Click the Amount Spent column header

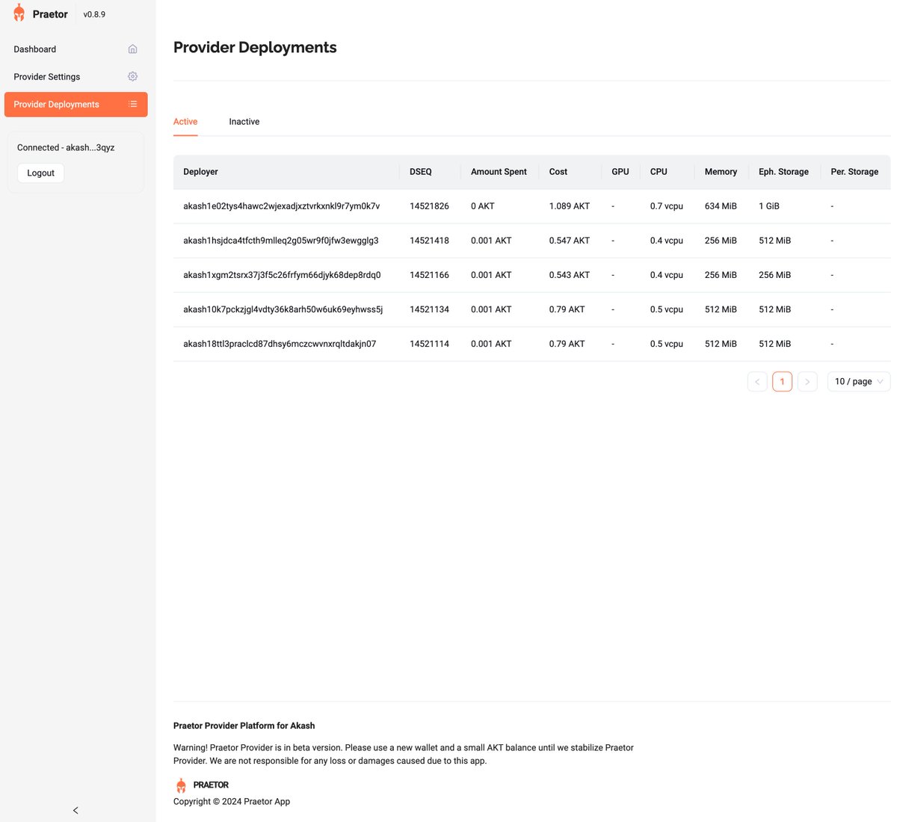click(x=499, y=172)
